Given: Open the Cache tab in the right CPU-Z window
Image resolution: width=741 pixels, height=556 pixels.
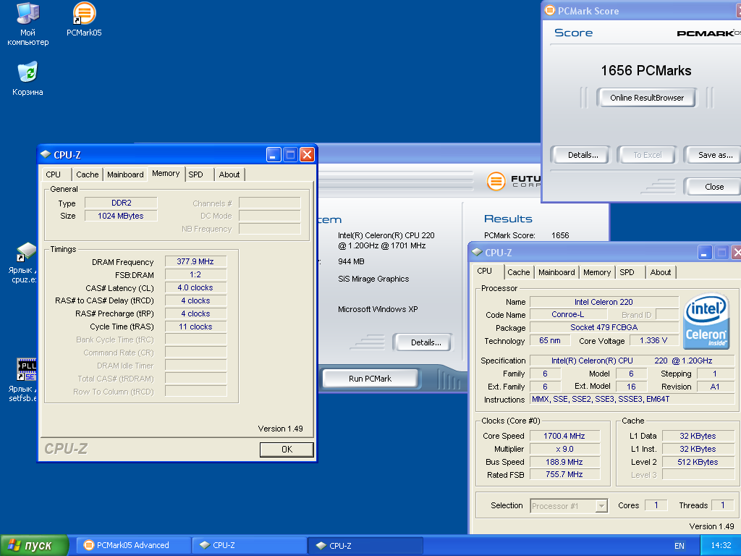Looking at the screenshot, I should click(x=518, y=272).
